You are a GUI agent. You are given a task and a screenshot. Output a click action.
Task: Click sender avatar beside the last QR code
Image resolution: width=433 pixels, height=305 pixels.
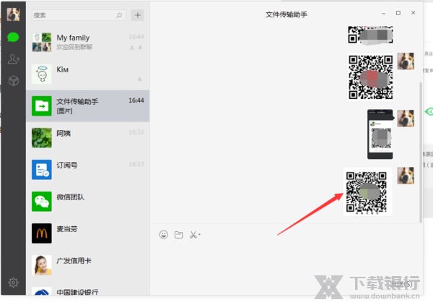click(x=406, y=176)
